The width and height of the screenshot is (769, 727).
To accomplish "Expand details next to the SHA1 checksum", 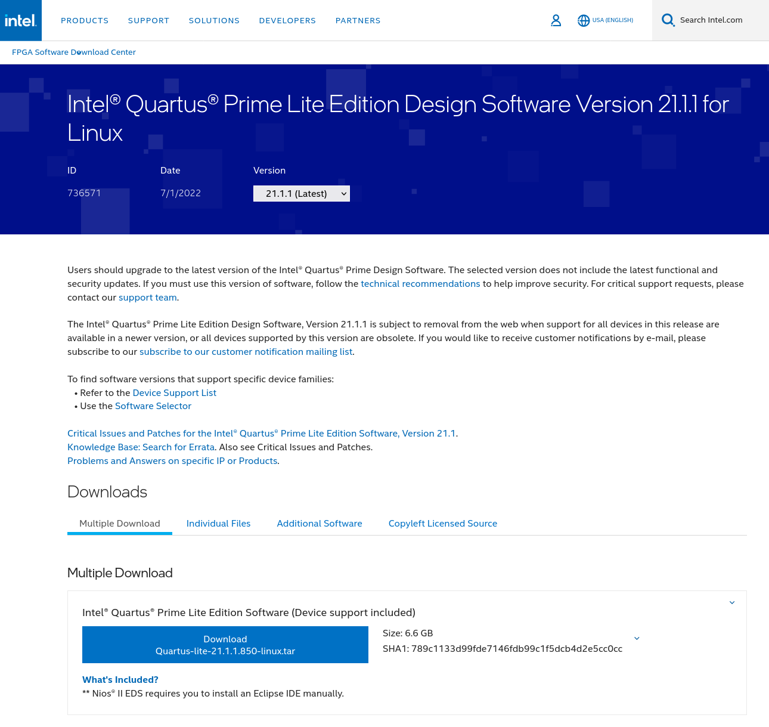I will [636, 638].
